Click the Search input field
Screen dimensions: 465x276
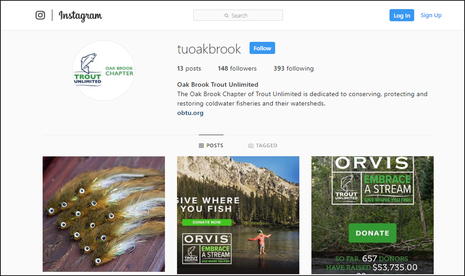click(238, 15)
